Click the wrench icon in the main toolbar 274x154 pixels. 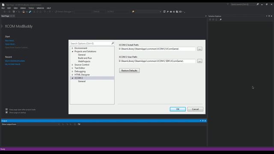pyautogui.click(x=168, y=12)
